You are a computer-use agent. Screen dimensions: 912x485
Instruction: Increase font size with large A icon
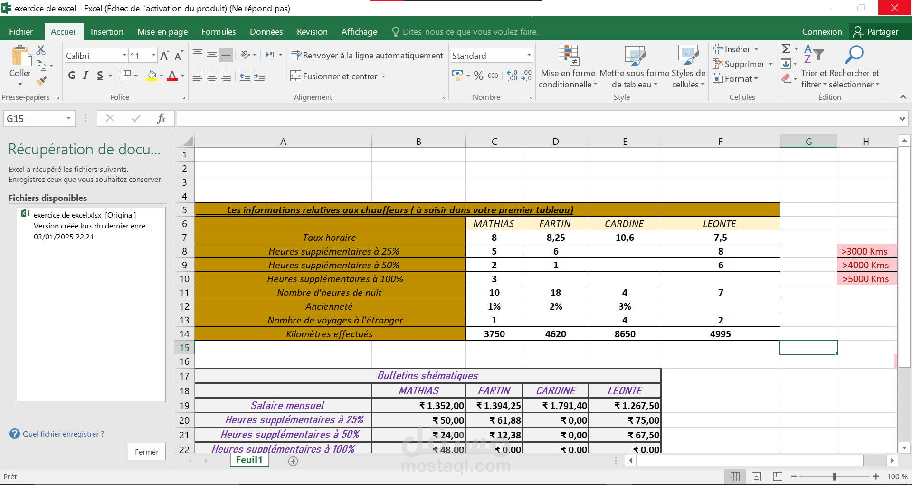point(164,56)
